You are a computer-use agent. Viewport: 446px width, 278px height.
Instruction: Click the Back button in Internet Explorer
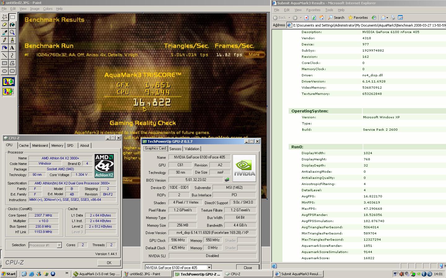pyautogui.click(x=280, y=18)
